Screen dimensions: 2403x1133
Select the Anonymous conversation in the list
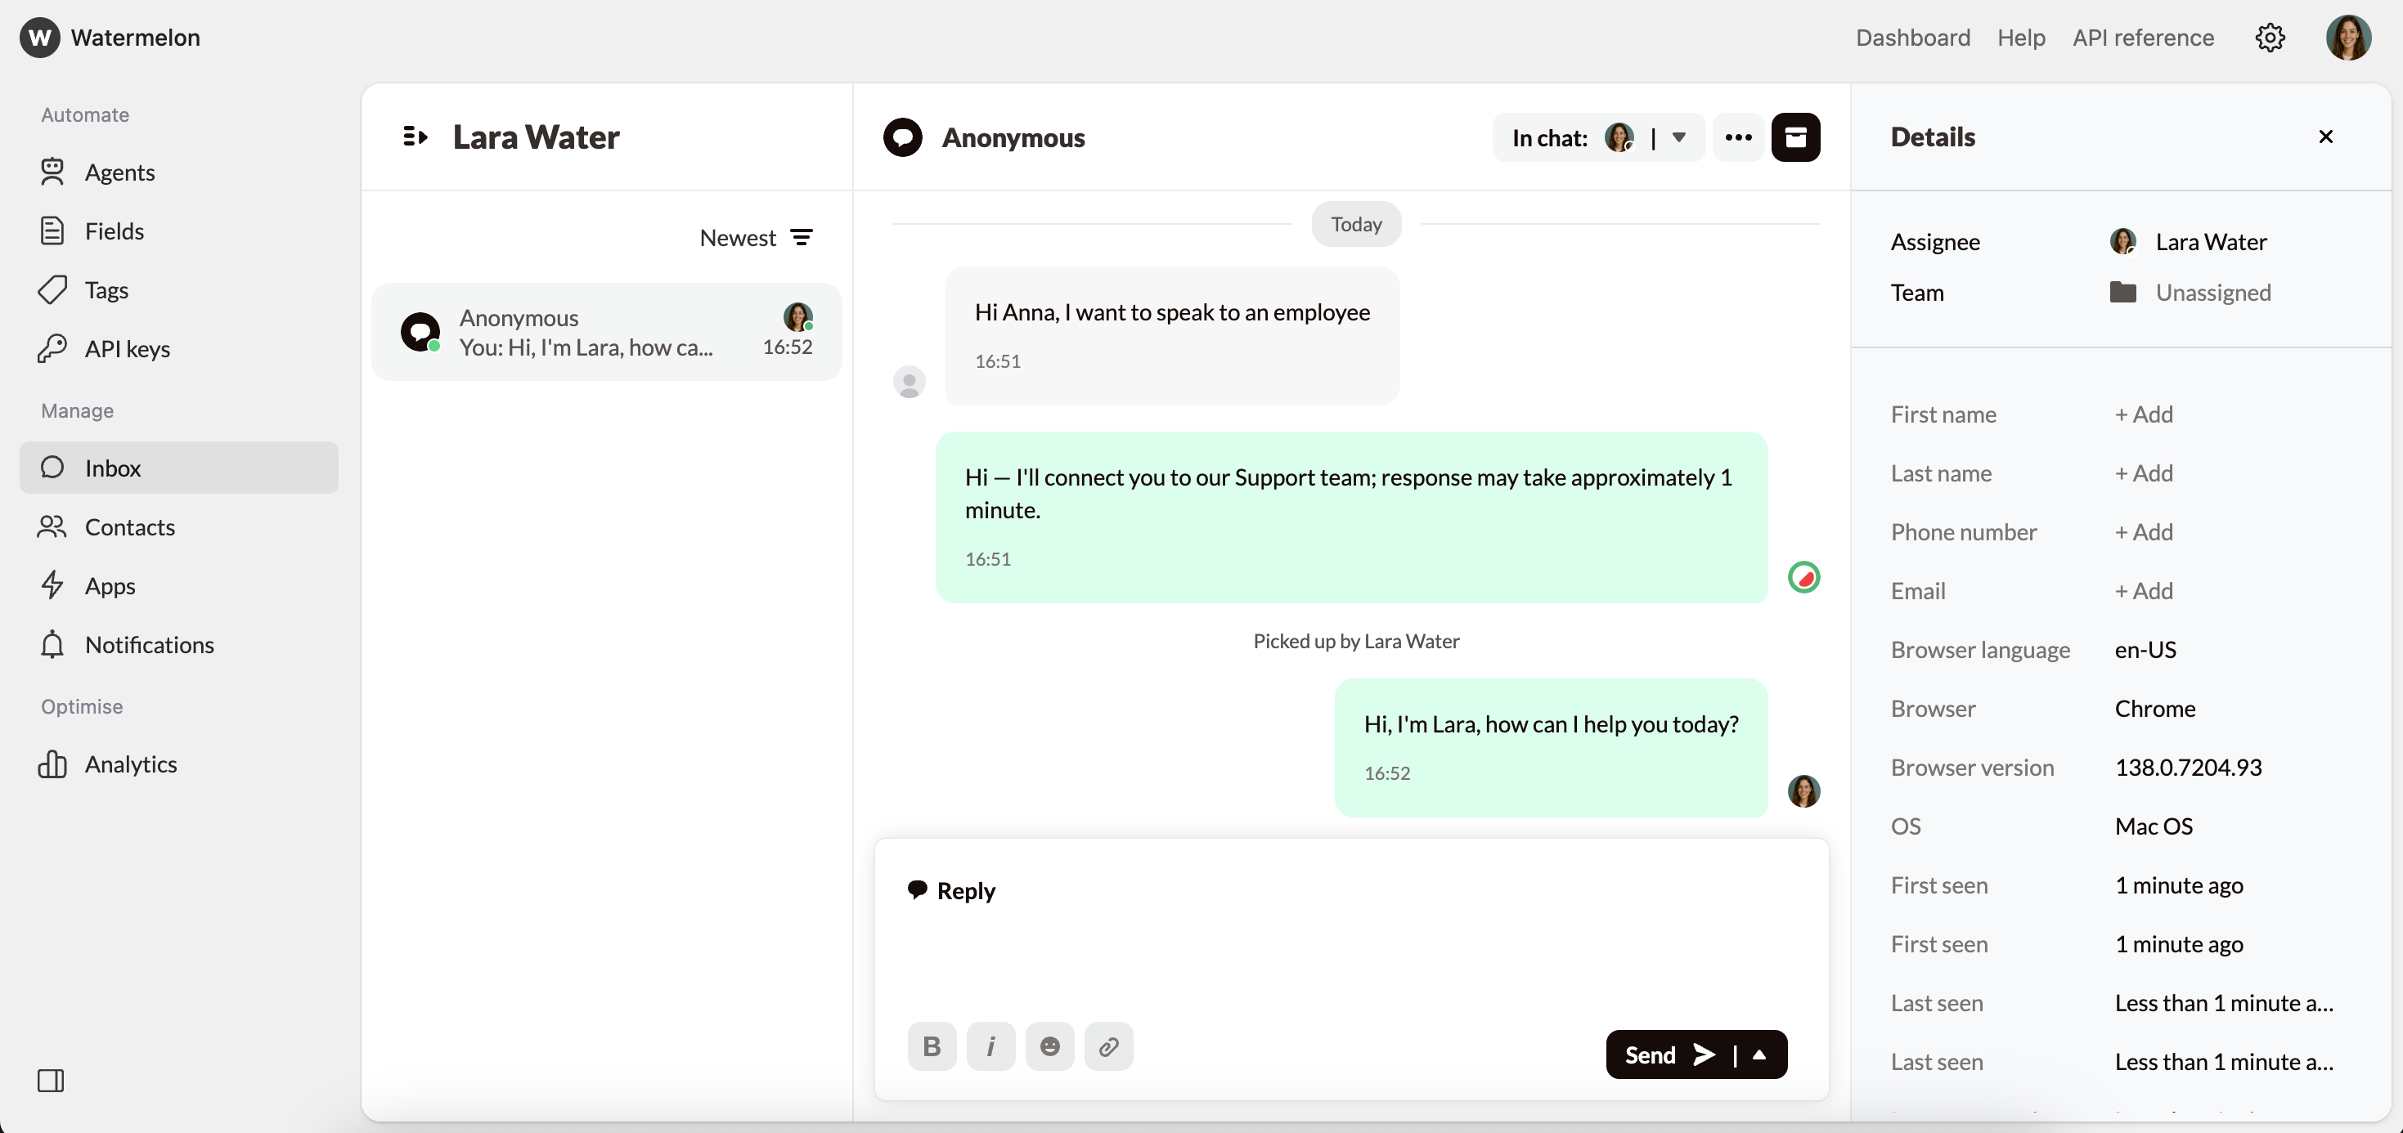(605, 331)
